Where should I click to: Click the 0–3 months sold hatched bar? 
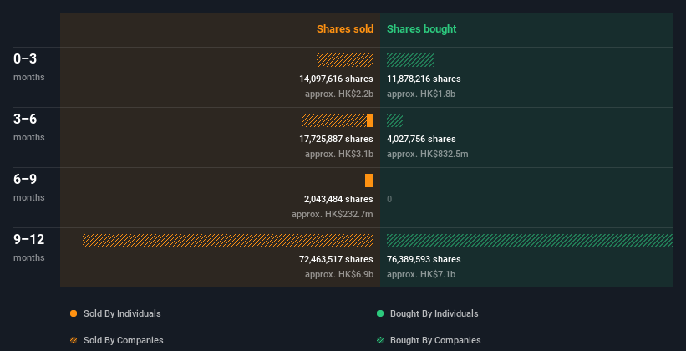point(345,60)
